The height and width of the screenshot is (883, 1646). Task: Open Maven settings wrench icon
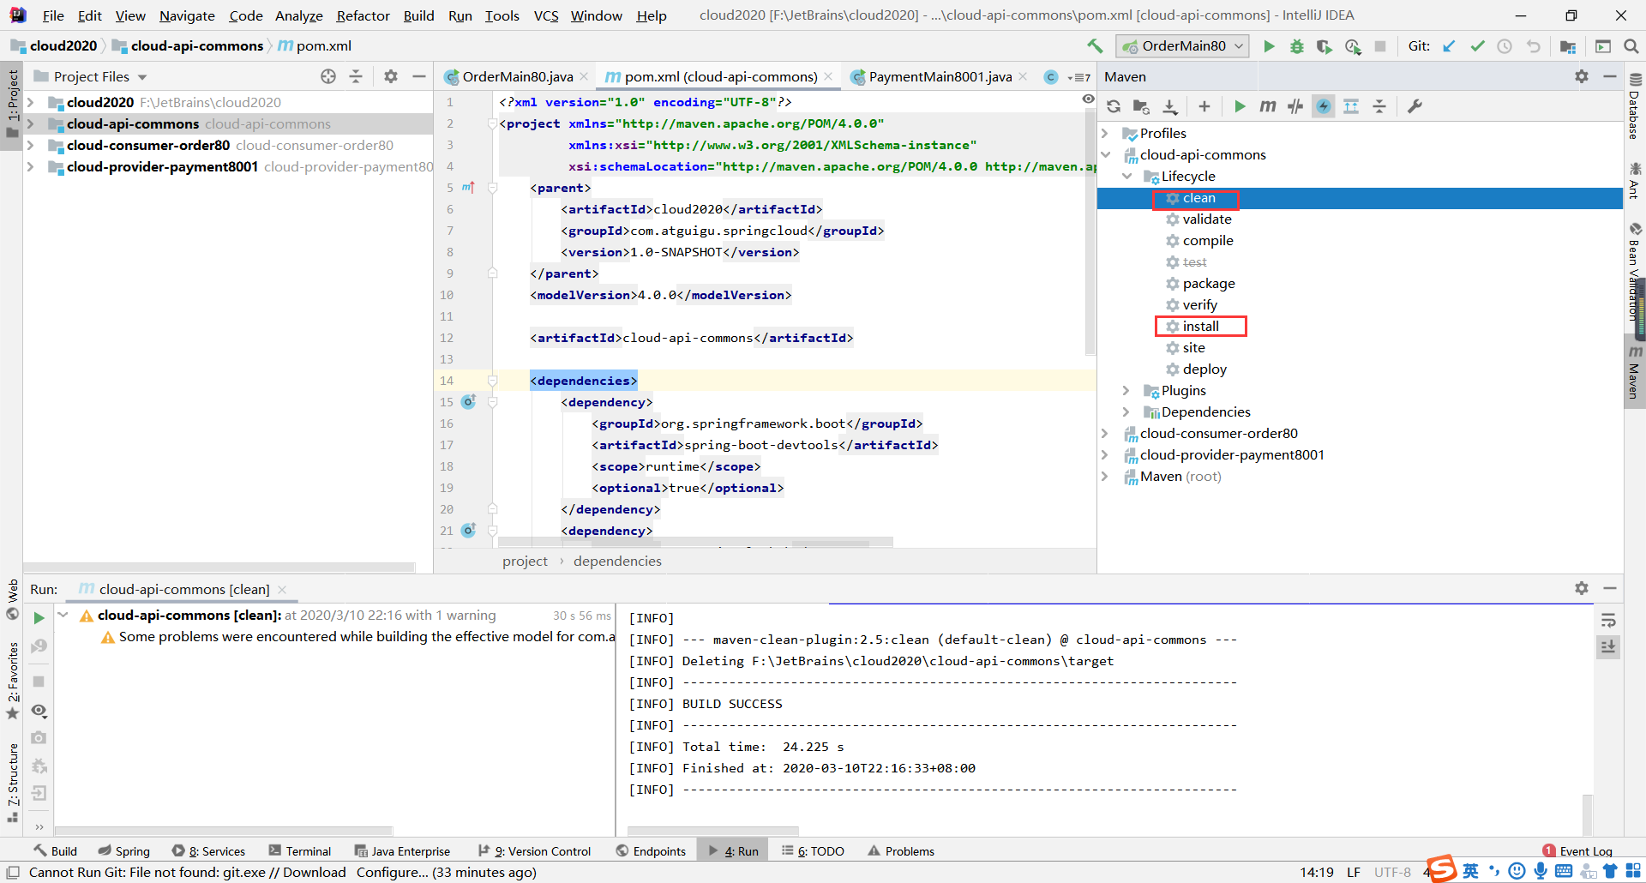point(1415,106)
